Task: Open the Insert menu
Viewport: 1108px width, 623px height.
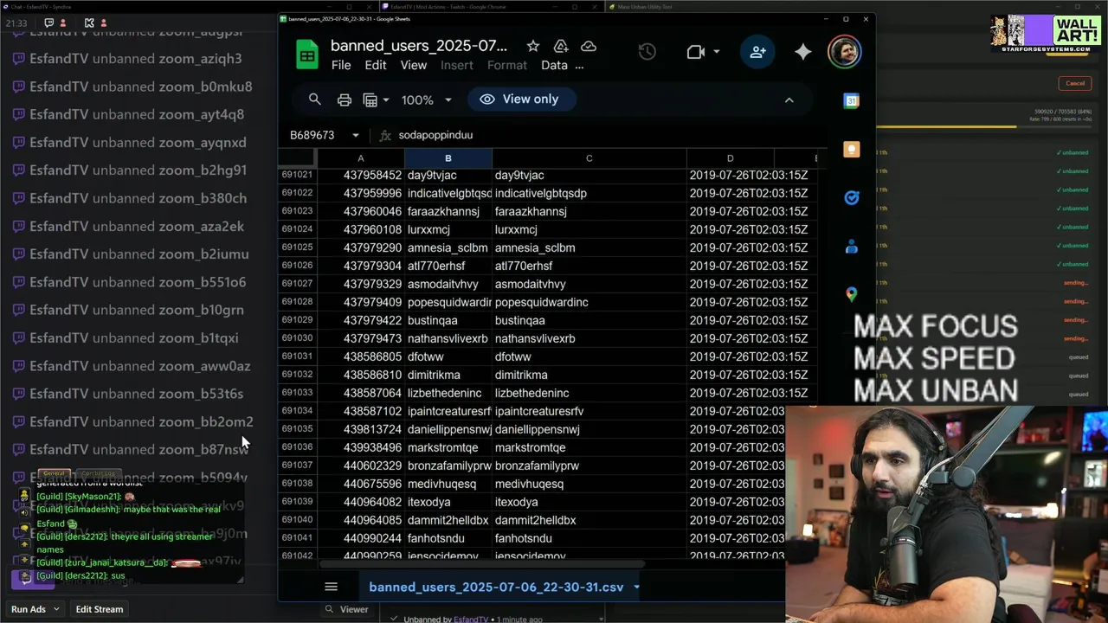Action: (457, 65)
